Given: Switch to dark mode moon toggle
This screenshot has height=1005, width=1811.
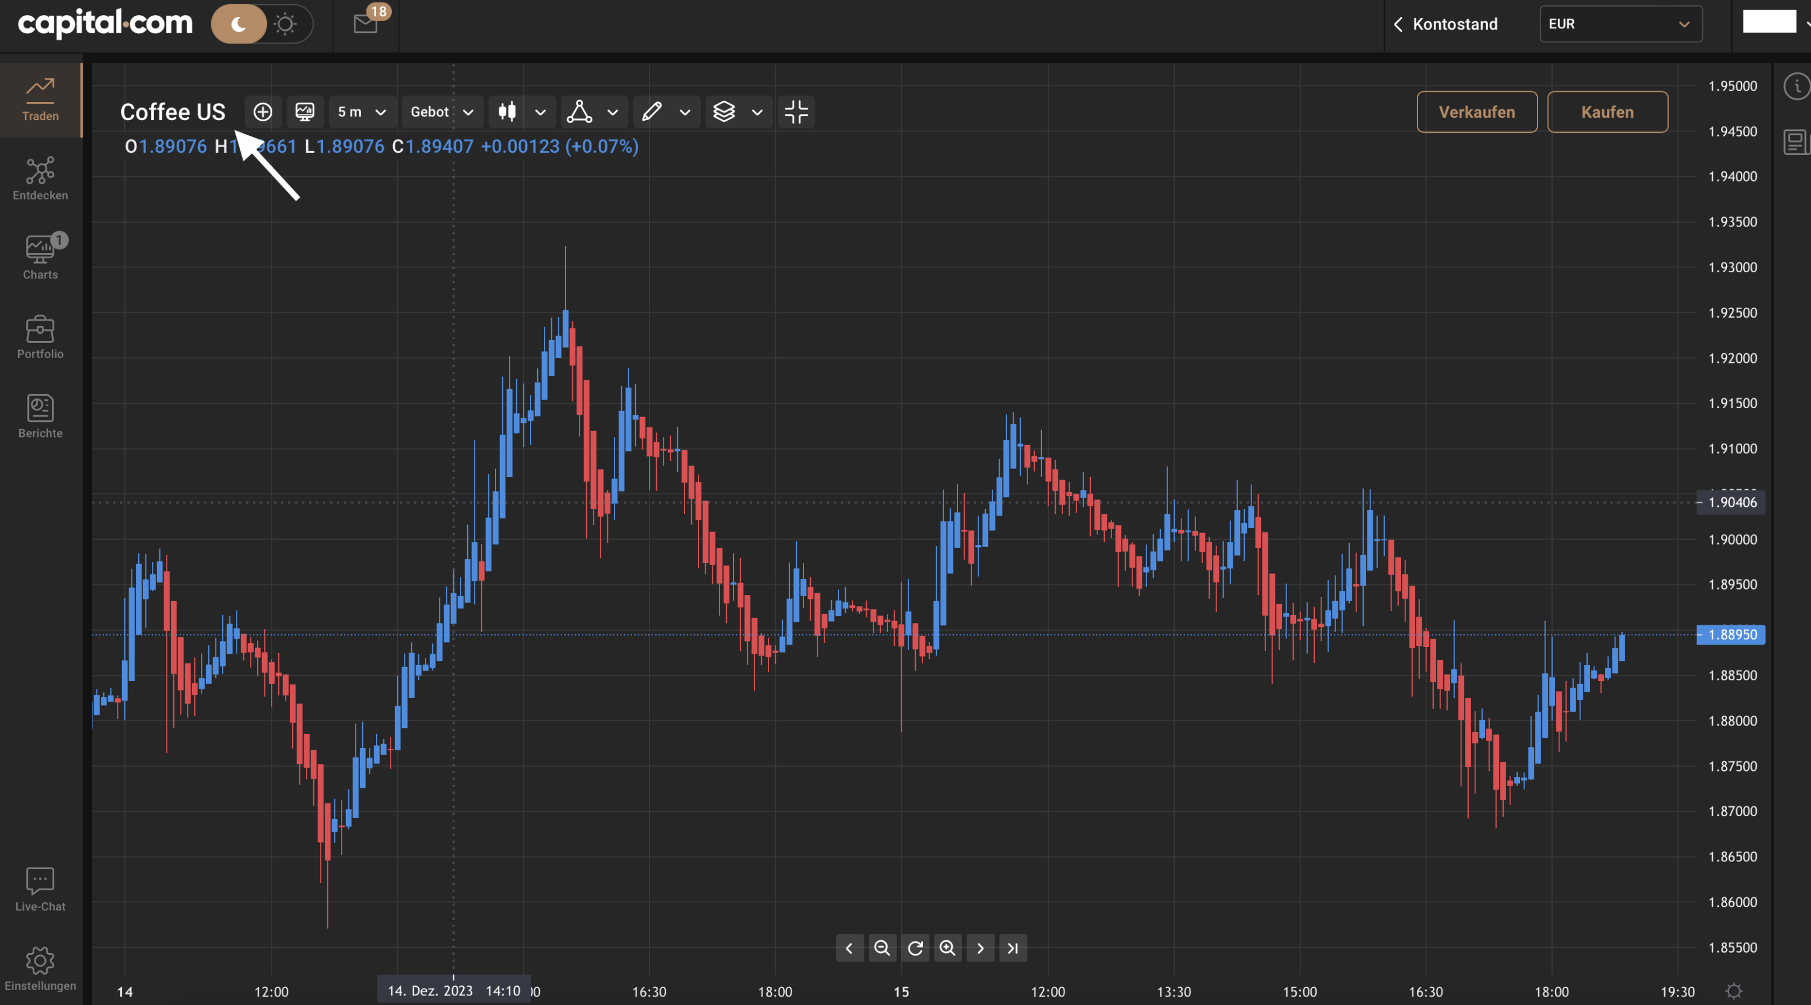Looking at the screenshot, I should tap(238, 24).
